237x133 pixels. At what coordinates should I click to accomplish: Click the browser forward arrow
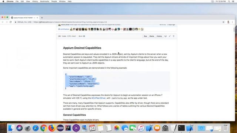pyautogui.click(x=7, y=22)
